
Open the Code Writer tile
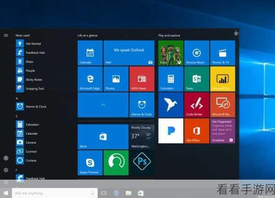click(197, 105)
